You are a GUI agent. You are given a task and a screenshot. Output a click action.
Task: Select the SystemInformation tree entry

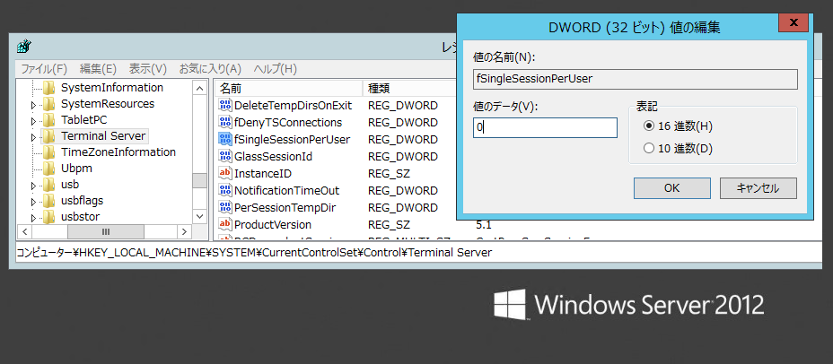112,88
